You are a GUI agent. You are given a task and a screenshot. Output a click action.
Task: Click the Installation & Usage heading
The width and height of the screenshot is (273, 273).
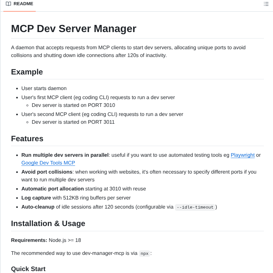pyautogui.click(x=48, y=223)
